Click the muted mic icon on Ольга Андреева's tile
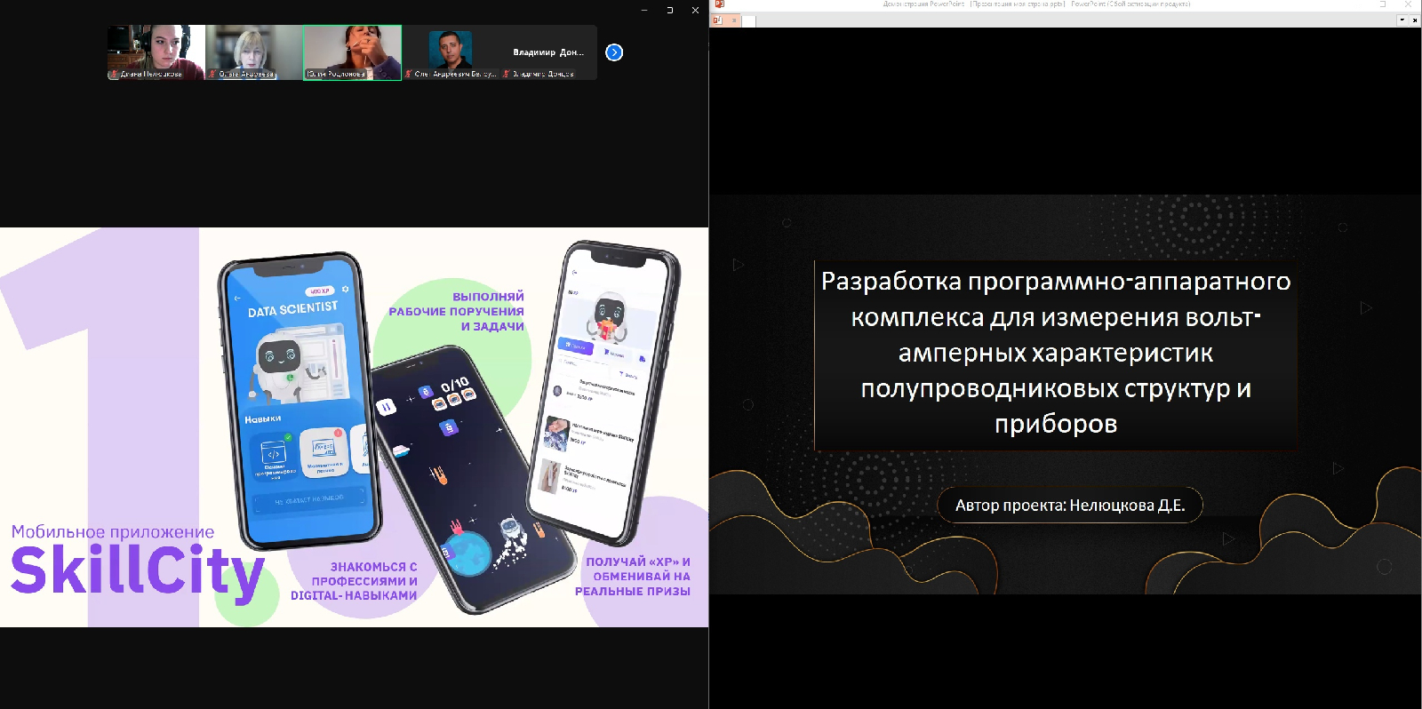Viewport: 1422px width, 709px height. tap(212, 75)
